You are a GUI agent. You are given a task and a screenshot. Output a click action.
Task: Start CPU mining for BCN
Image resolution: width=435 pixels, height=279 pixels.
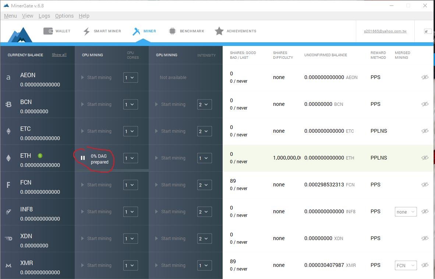coord(96,104)
